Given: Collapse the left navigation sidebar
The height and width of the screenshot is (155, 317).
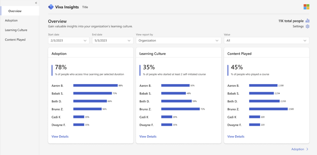Looking at the screenshot, I should coord(36,3).
